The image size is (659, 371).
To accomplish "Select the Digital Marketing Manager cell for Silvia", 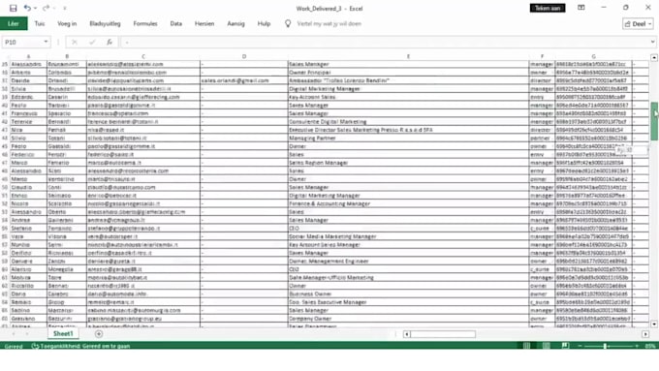I will click(x=408, y=89).
